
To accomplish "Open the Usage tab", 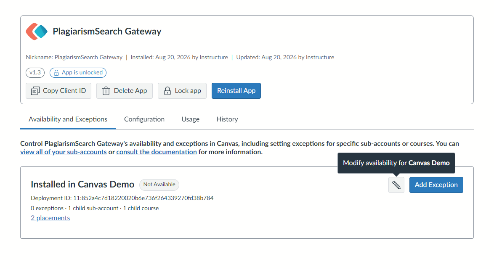I will click(x=190, y=119).
